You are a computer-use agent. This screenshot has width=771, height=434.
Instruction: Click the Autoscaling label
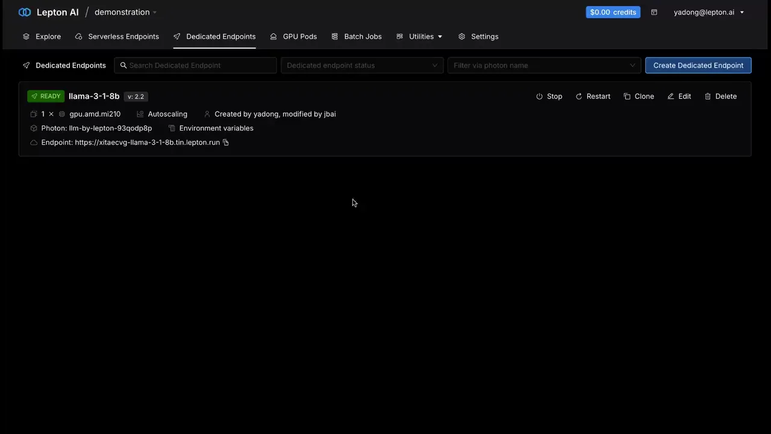(167, 114)
